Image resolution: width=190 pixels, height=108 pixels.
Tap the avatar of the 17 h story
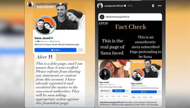[x=100, y=6]
